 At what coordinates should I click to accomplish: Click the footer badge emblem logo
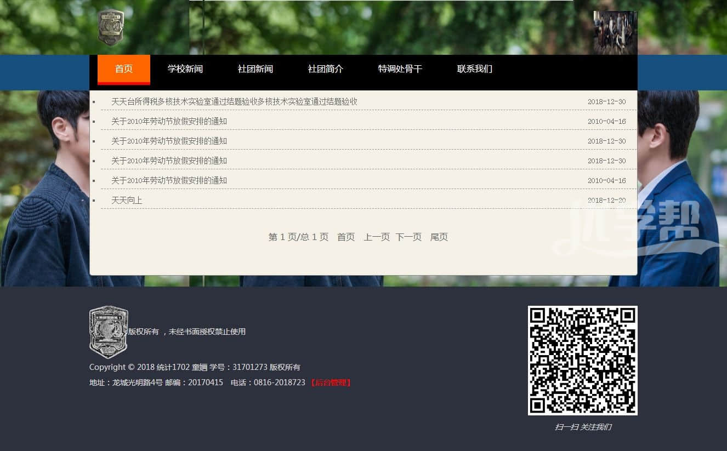tap(109, 332)
